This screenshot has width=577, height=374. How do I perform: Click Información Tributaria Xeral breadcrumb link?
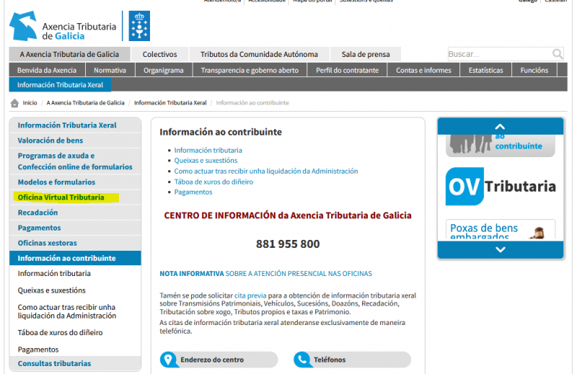tap(170, 103)
